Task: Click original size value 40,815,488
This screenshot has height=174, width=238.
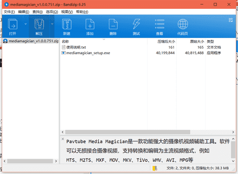Action: click(x=194, y=53)
